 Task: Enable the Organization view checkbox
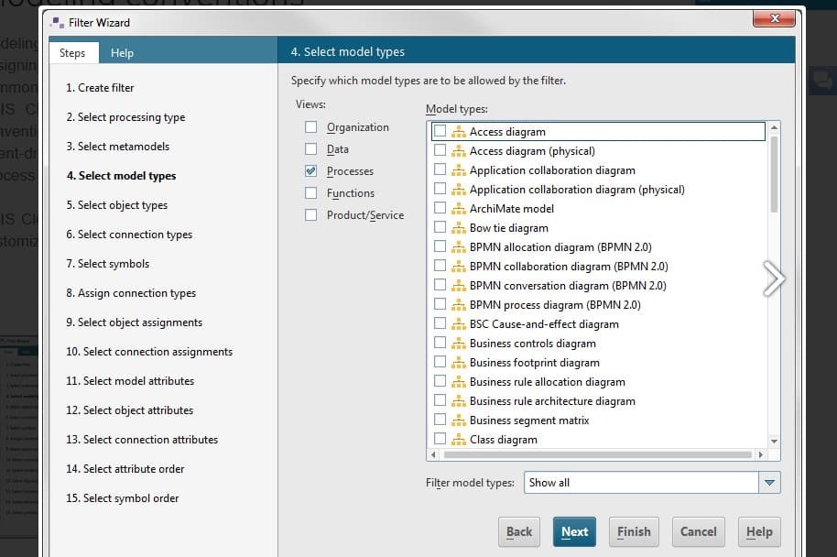pyautogui.click(x=311, y=127)
